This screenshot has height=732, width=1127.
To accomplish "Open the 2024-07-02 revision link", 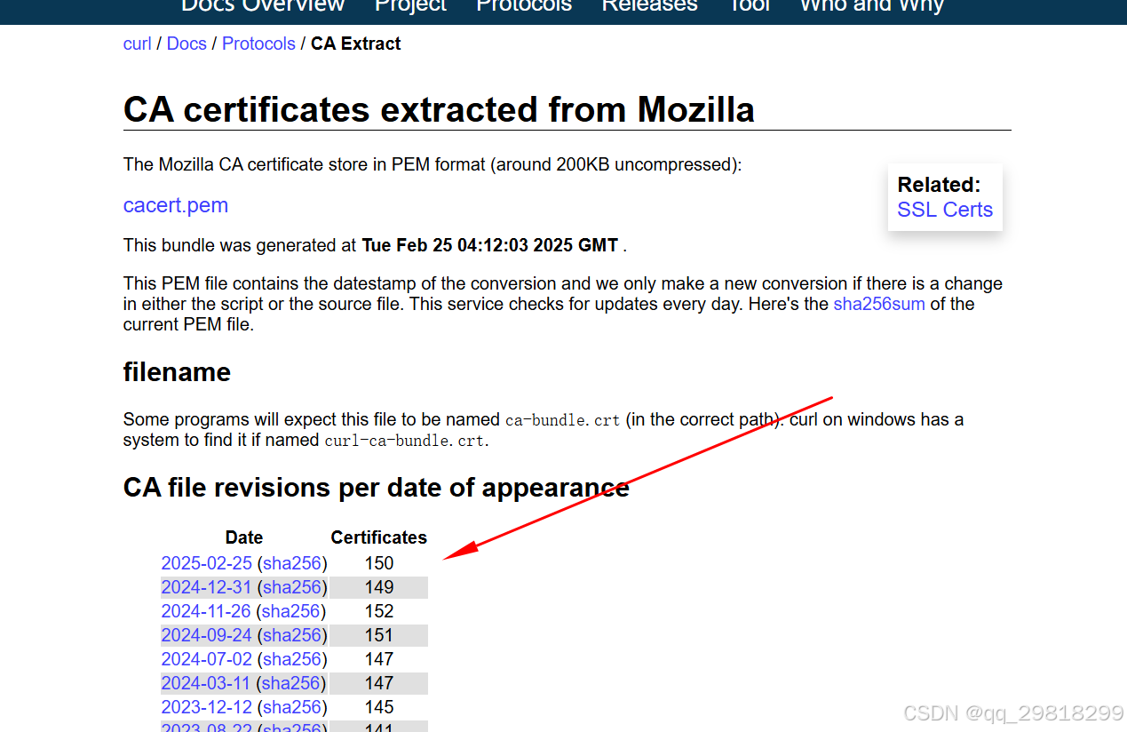I will 207,659.
